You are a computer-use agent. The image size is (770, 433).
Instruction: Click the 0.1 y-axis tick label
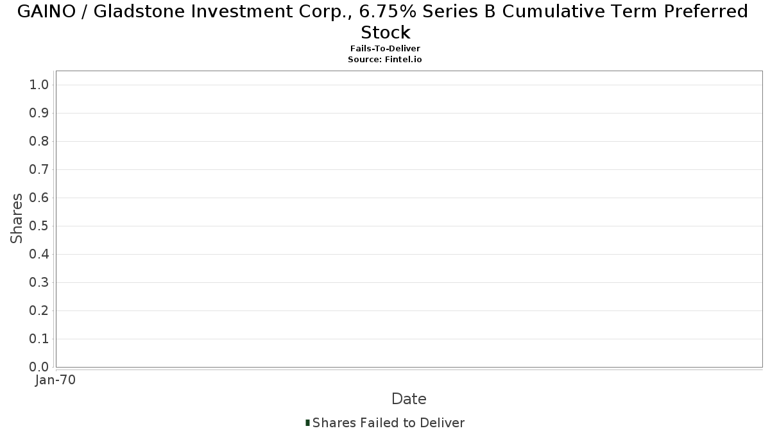(x=39, y=339)
